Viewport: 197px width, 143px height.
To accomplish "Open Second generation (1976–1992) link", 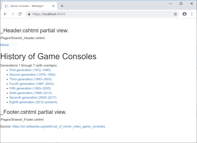I will coord(33,74).
